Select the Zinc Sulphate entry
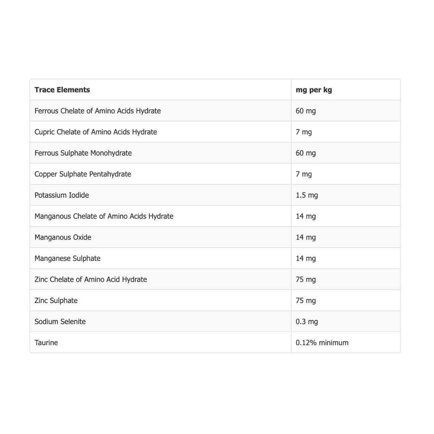Image resolution: width=434 pixels, height=434 pixels. (x=56, y=300)
